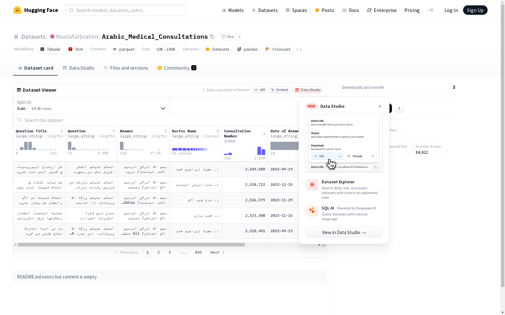Go to Datasets in the top navigation
Image resolution: width=505 pixels, height=315 pixels.
pyautogui.click(x=264, y=10)
